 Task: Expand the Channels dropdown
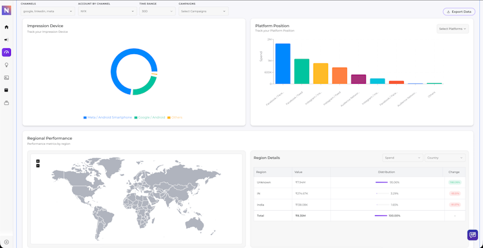click(48, 11)
